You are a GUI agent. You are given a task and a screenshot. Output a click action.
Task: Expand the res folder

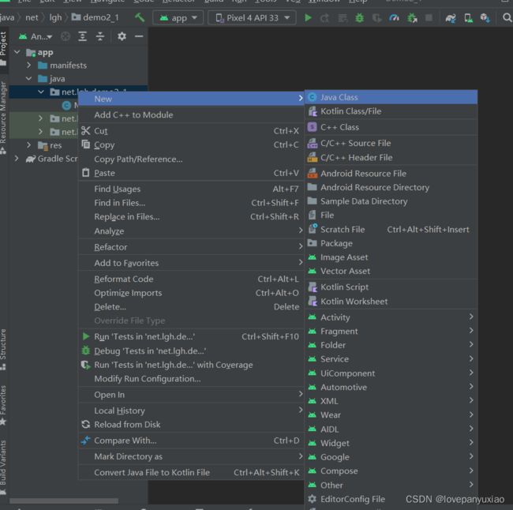click(28, 145)
